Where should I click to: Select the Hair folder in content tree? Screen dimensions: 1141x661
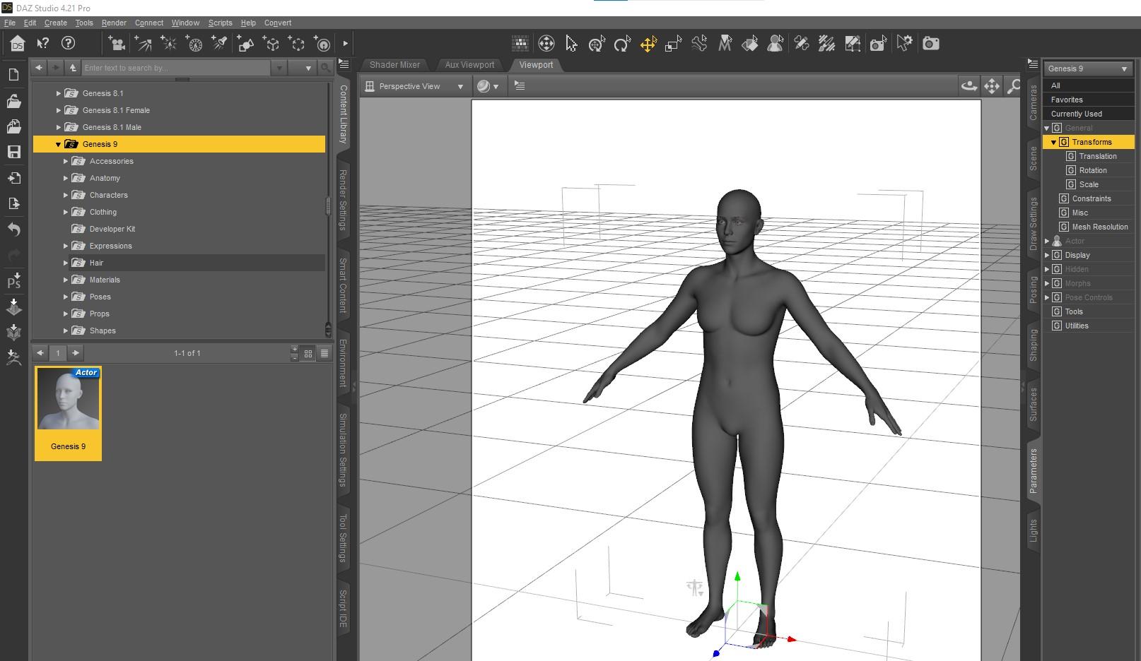point(96,263)
